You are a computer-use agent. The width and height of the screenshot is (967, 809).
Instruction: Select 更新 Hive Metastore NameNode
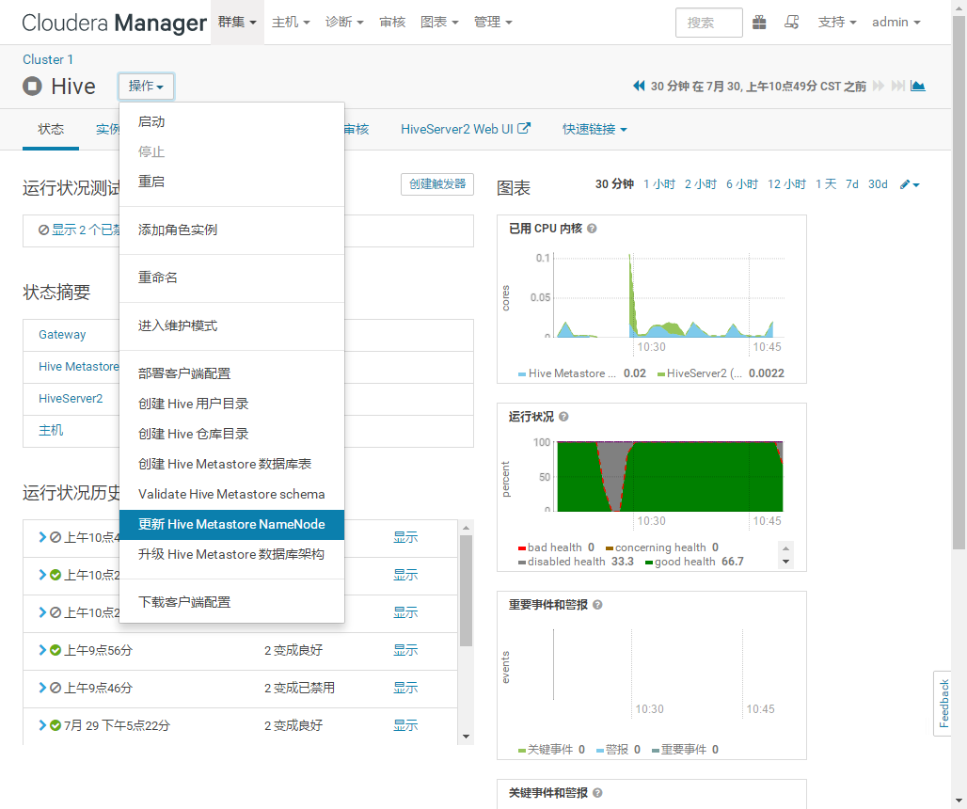coord(231,524)
